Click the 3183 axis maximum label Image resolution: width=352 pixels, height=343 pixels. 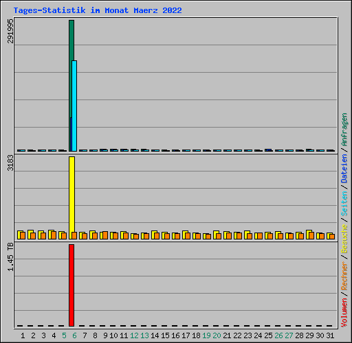click(10, 163)
